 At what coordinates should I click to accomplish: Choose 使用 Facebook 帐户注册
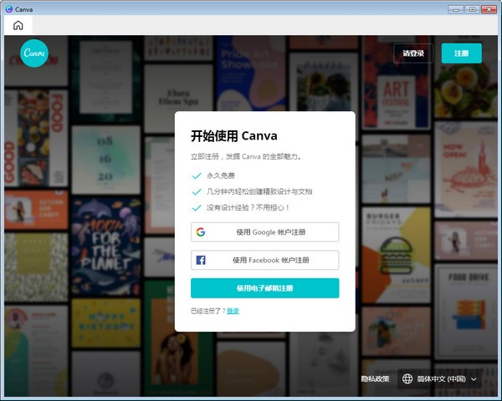click(264, 260)
